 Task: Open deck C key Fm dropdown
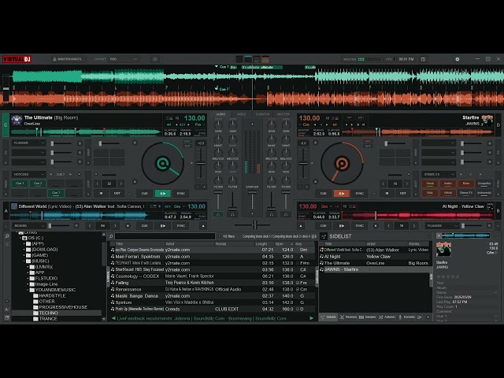(x=199, y=124)
